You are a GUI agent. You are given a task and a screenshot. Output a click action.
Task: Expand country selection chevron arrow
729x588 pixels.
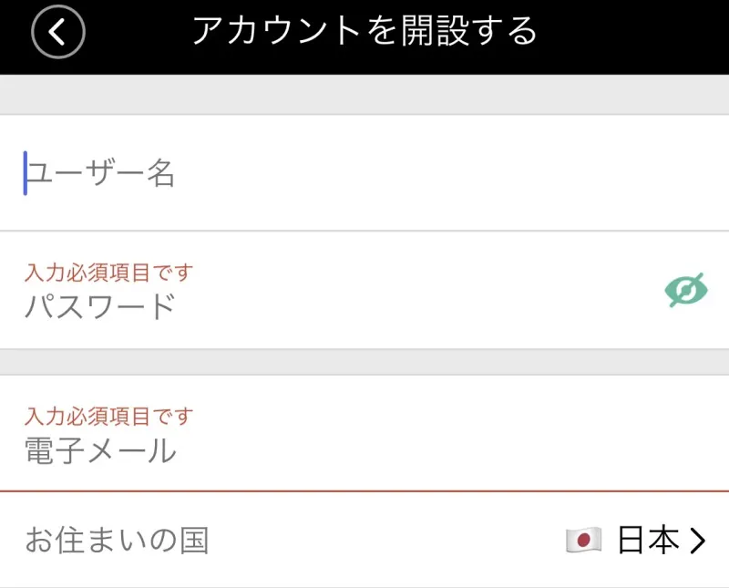click(x=698, y=542)
